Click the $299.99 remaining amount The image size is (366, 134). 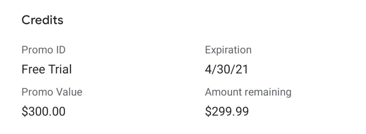tap(227, 111)
